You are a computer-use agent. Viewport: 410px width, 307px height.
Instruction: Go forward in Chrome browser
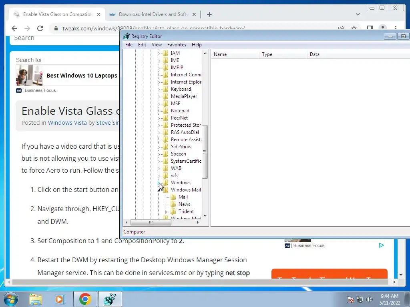[x=27, y=28]
